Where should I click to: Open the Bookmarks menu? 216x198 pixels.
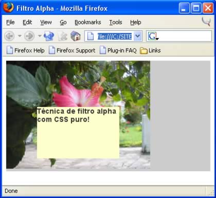pyautogui.click(x=88, y=22)
